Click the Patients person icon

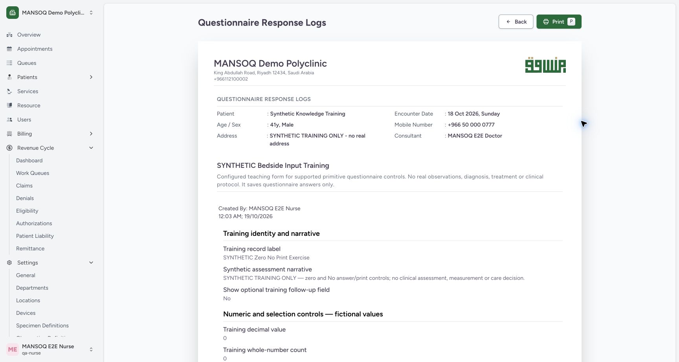coord(9,77)
